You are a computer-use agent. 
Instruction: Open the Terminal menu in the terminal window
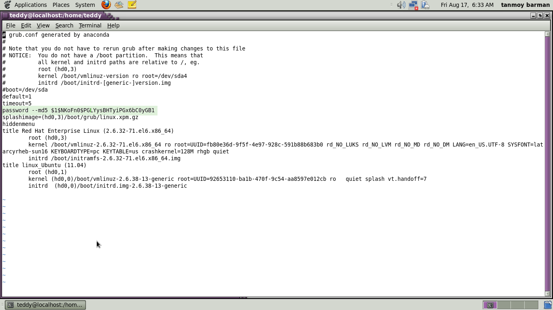[90, 25]
